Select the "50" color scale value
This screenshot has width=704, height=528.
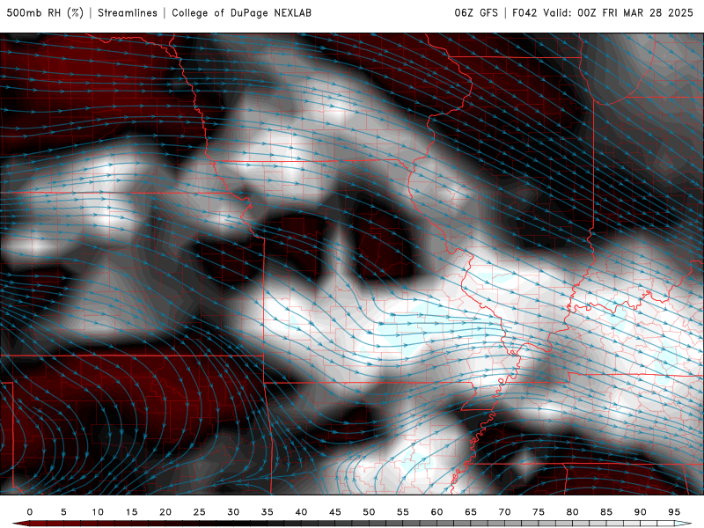[x=369, y=512]
